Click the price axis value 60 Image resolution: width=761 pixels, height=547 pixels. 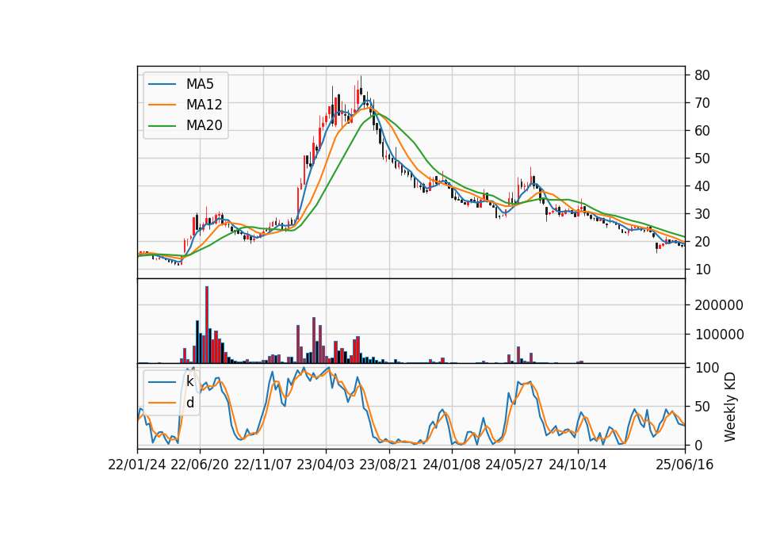[x=702, y=131]
